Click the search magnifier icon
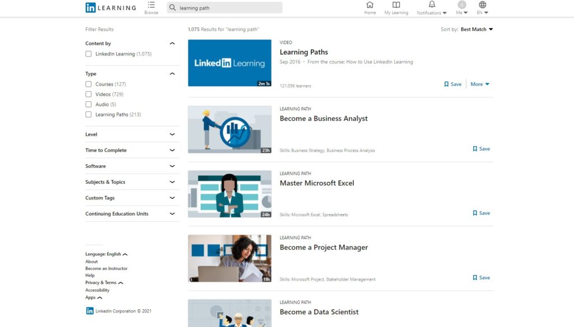 coord(173,8)
